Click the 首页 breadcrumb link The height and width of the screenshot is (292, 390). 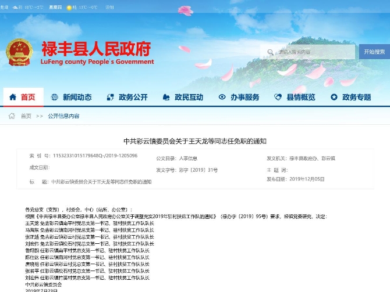tap(26, 116)
